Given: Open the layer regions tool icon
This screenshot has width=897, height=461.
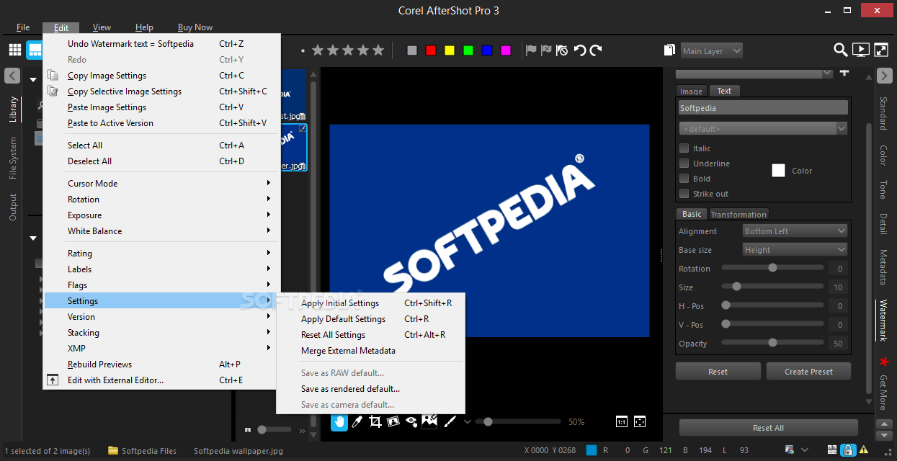Looking at the screenshot, I should tap(430, 421).
